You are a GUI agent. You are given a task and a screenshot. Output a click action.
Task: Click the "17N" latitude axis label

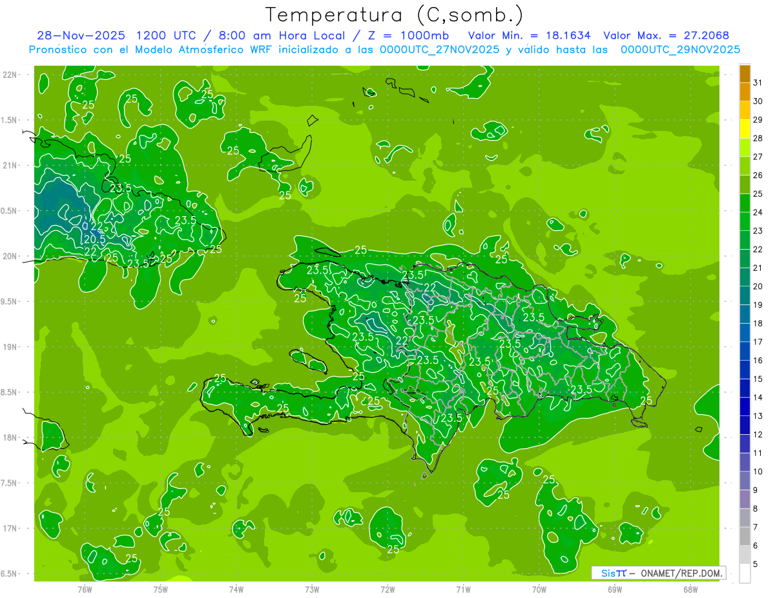[x=10, y=528]
